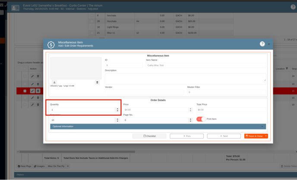Check the checkbox in the highlighted red row
Viewport: 297px width, 180px height.
pos(25,91)
